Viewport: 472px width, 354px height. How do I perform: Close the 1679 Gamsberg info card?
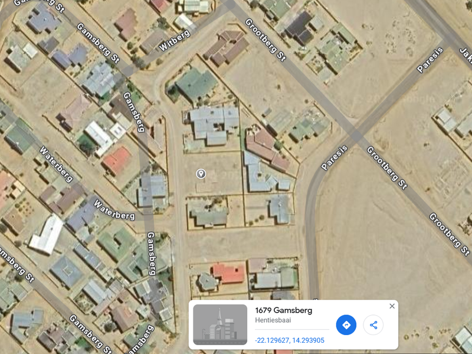(392, 306)
